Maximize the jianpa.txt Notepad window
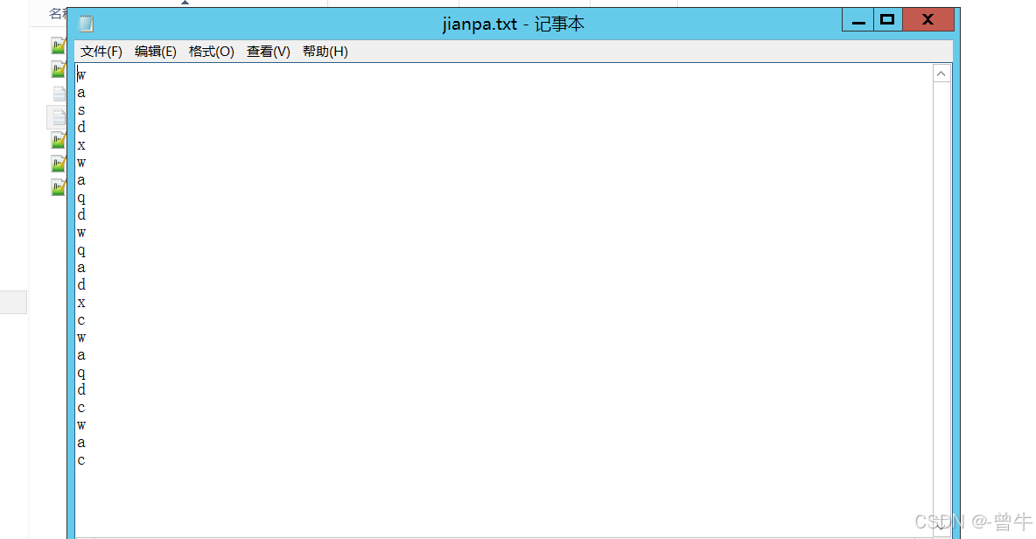The height and width of the screenshot is (539, 1036). point(887,20)
